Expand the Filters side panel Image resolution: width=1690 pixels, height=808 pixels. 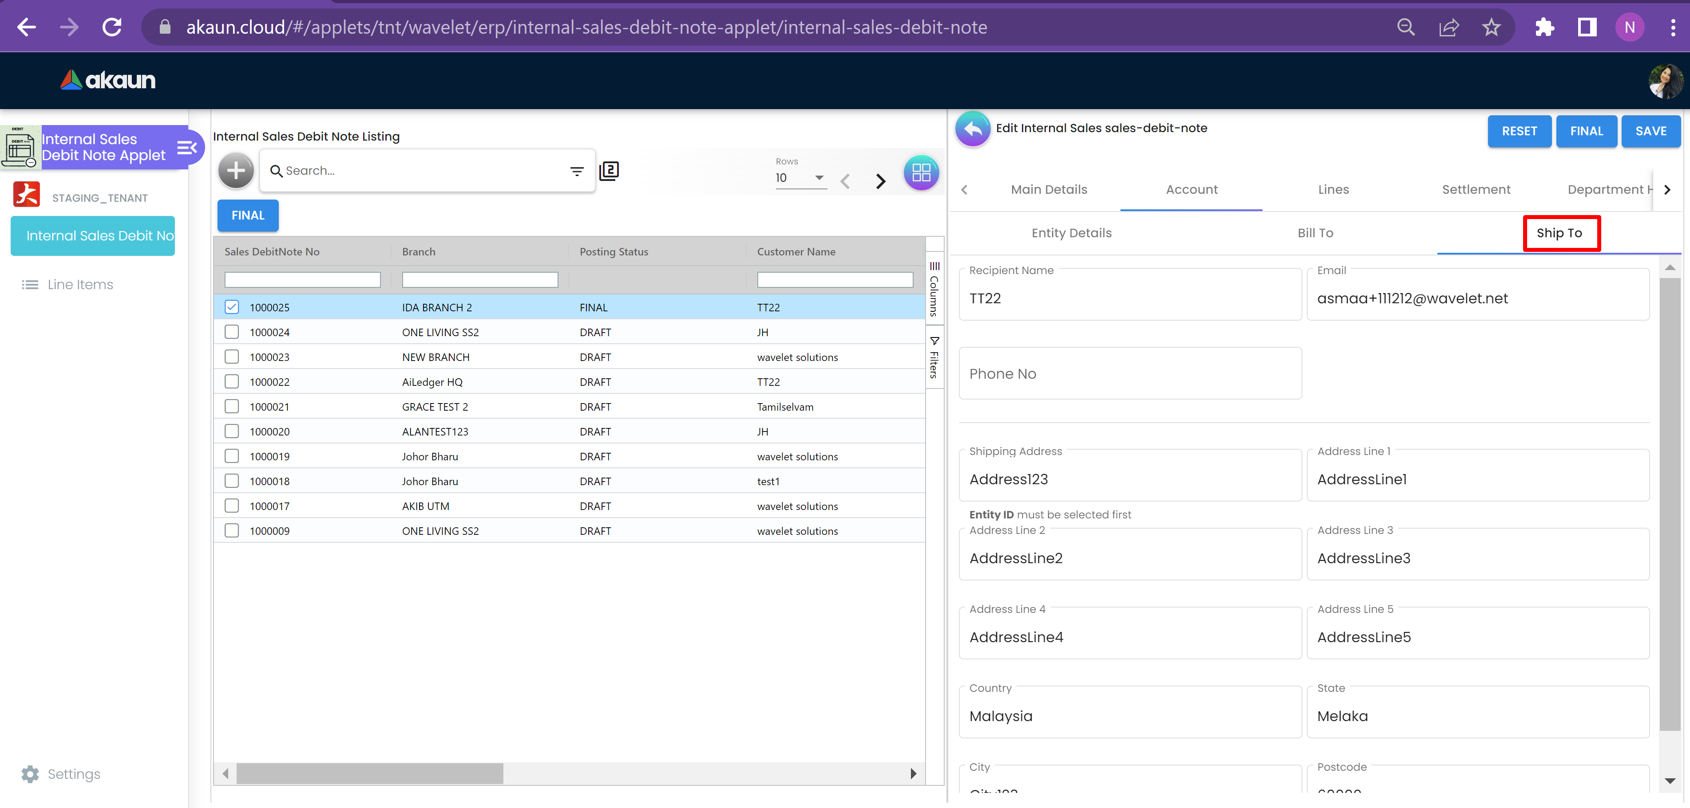934,358
